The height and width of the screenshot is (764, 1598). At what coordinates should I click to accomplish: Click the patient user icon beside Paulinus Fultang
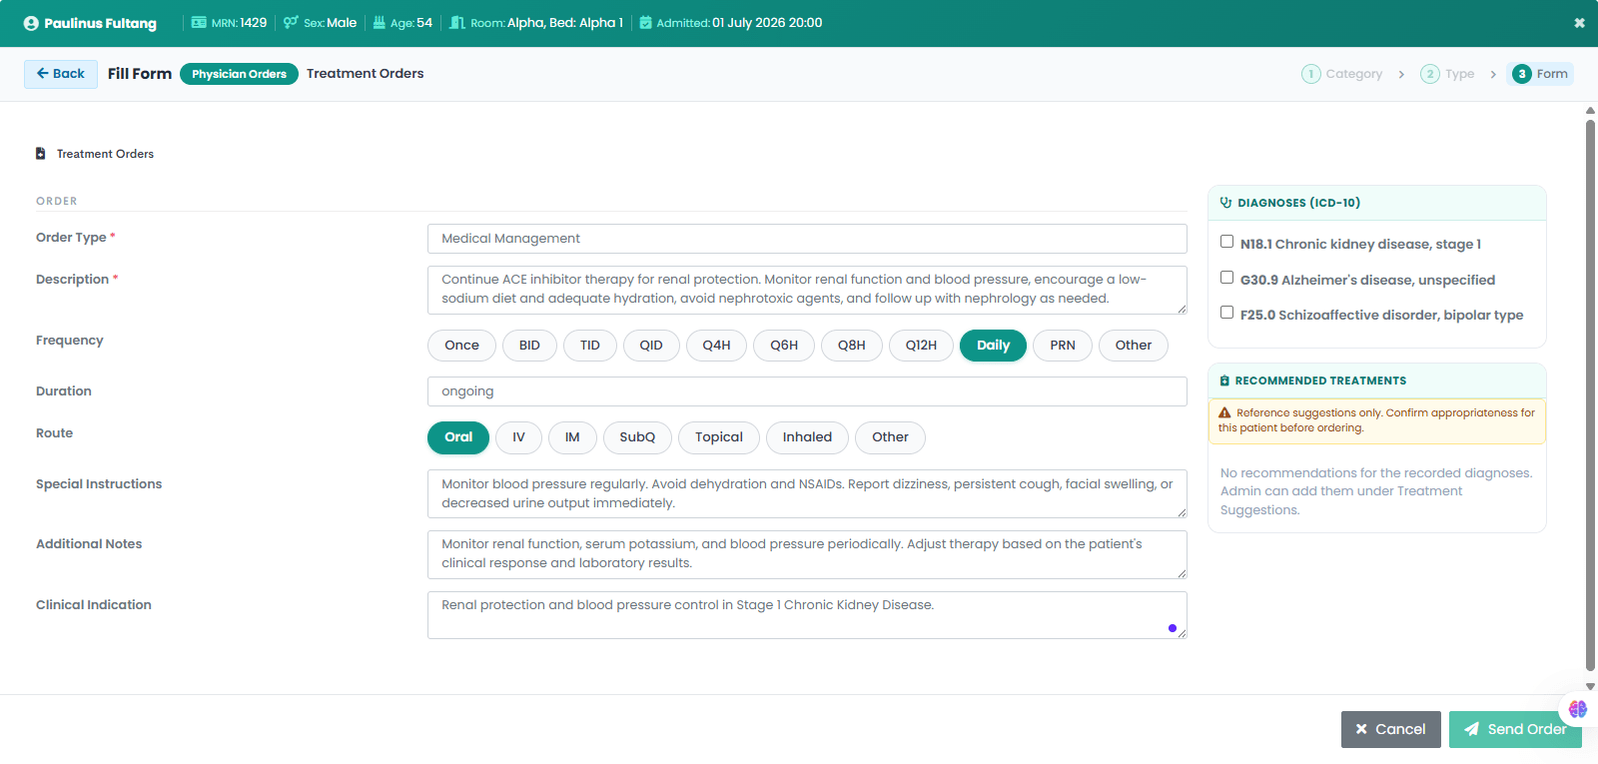[31, 23]
